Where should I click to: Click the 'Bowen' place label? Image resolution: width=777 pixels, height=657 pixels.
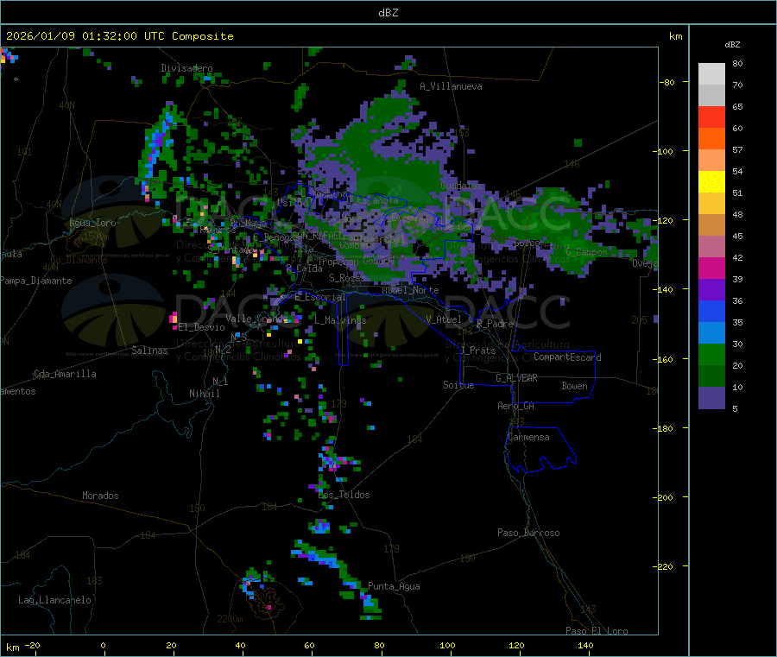point(574,386)
